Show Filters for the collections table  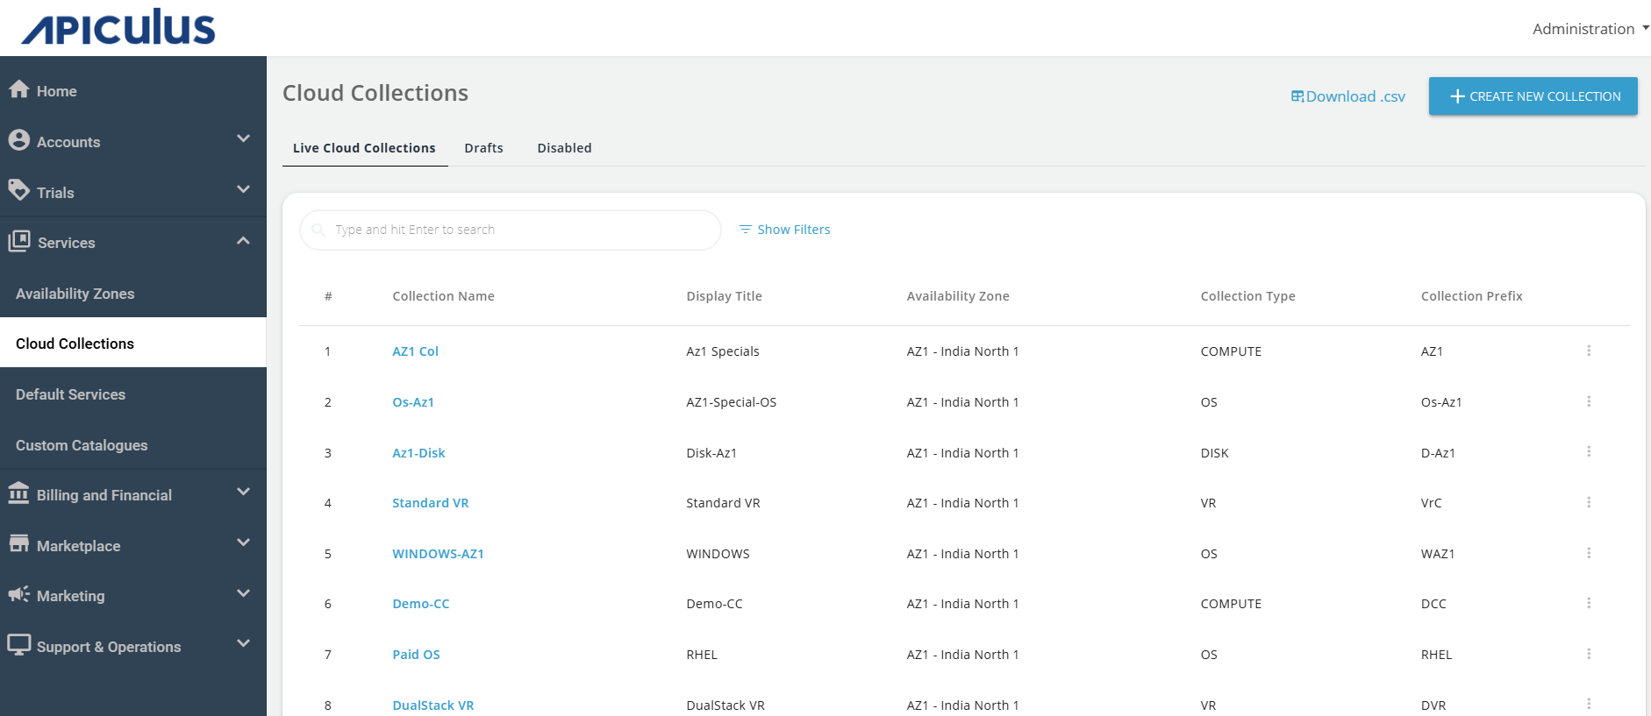(x=785, y=230)
